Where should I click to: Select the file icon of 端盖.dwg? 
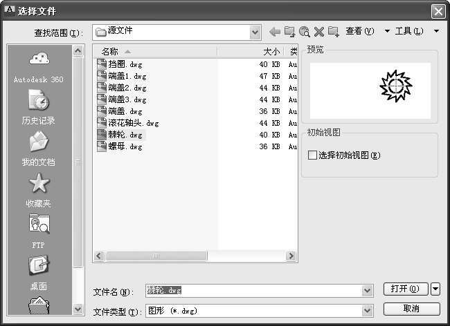click(102, 111)
